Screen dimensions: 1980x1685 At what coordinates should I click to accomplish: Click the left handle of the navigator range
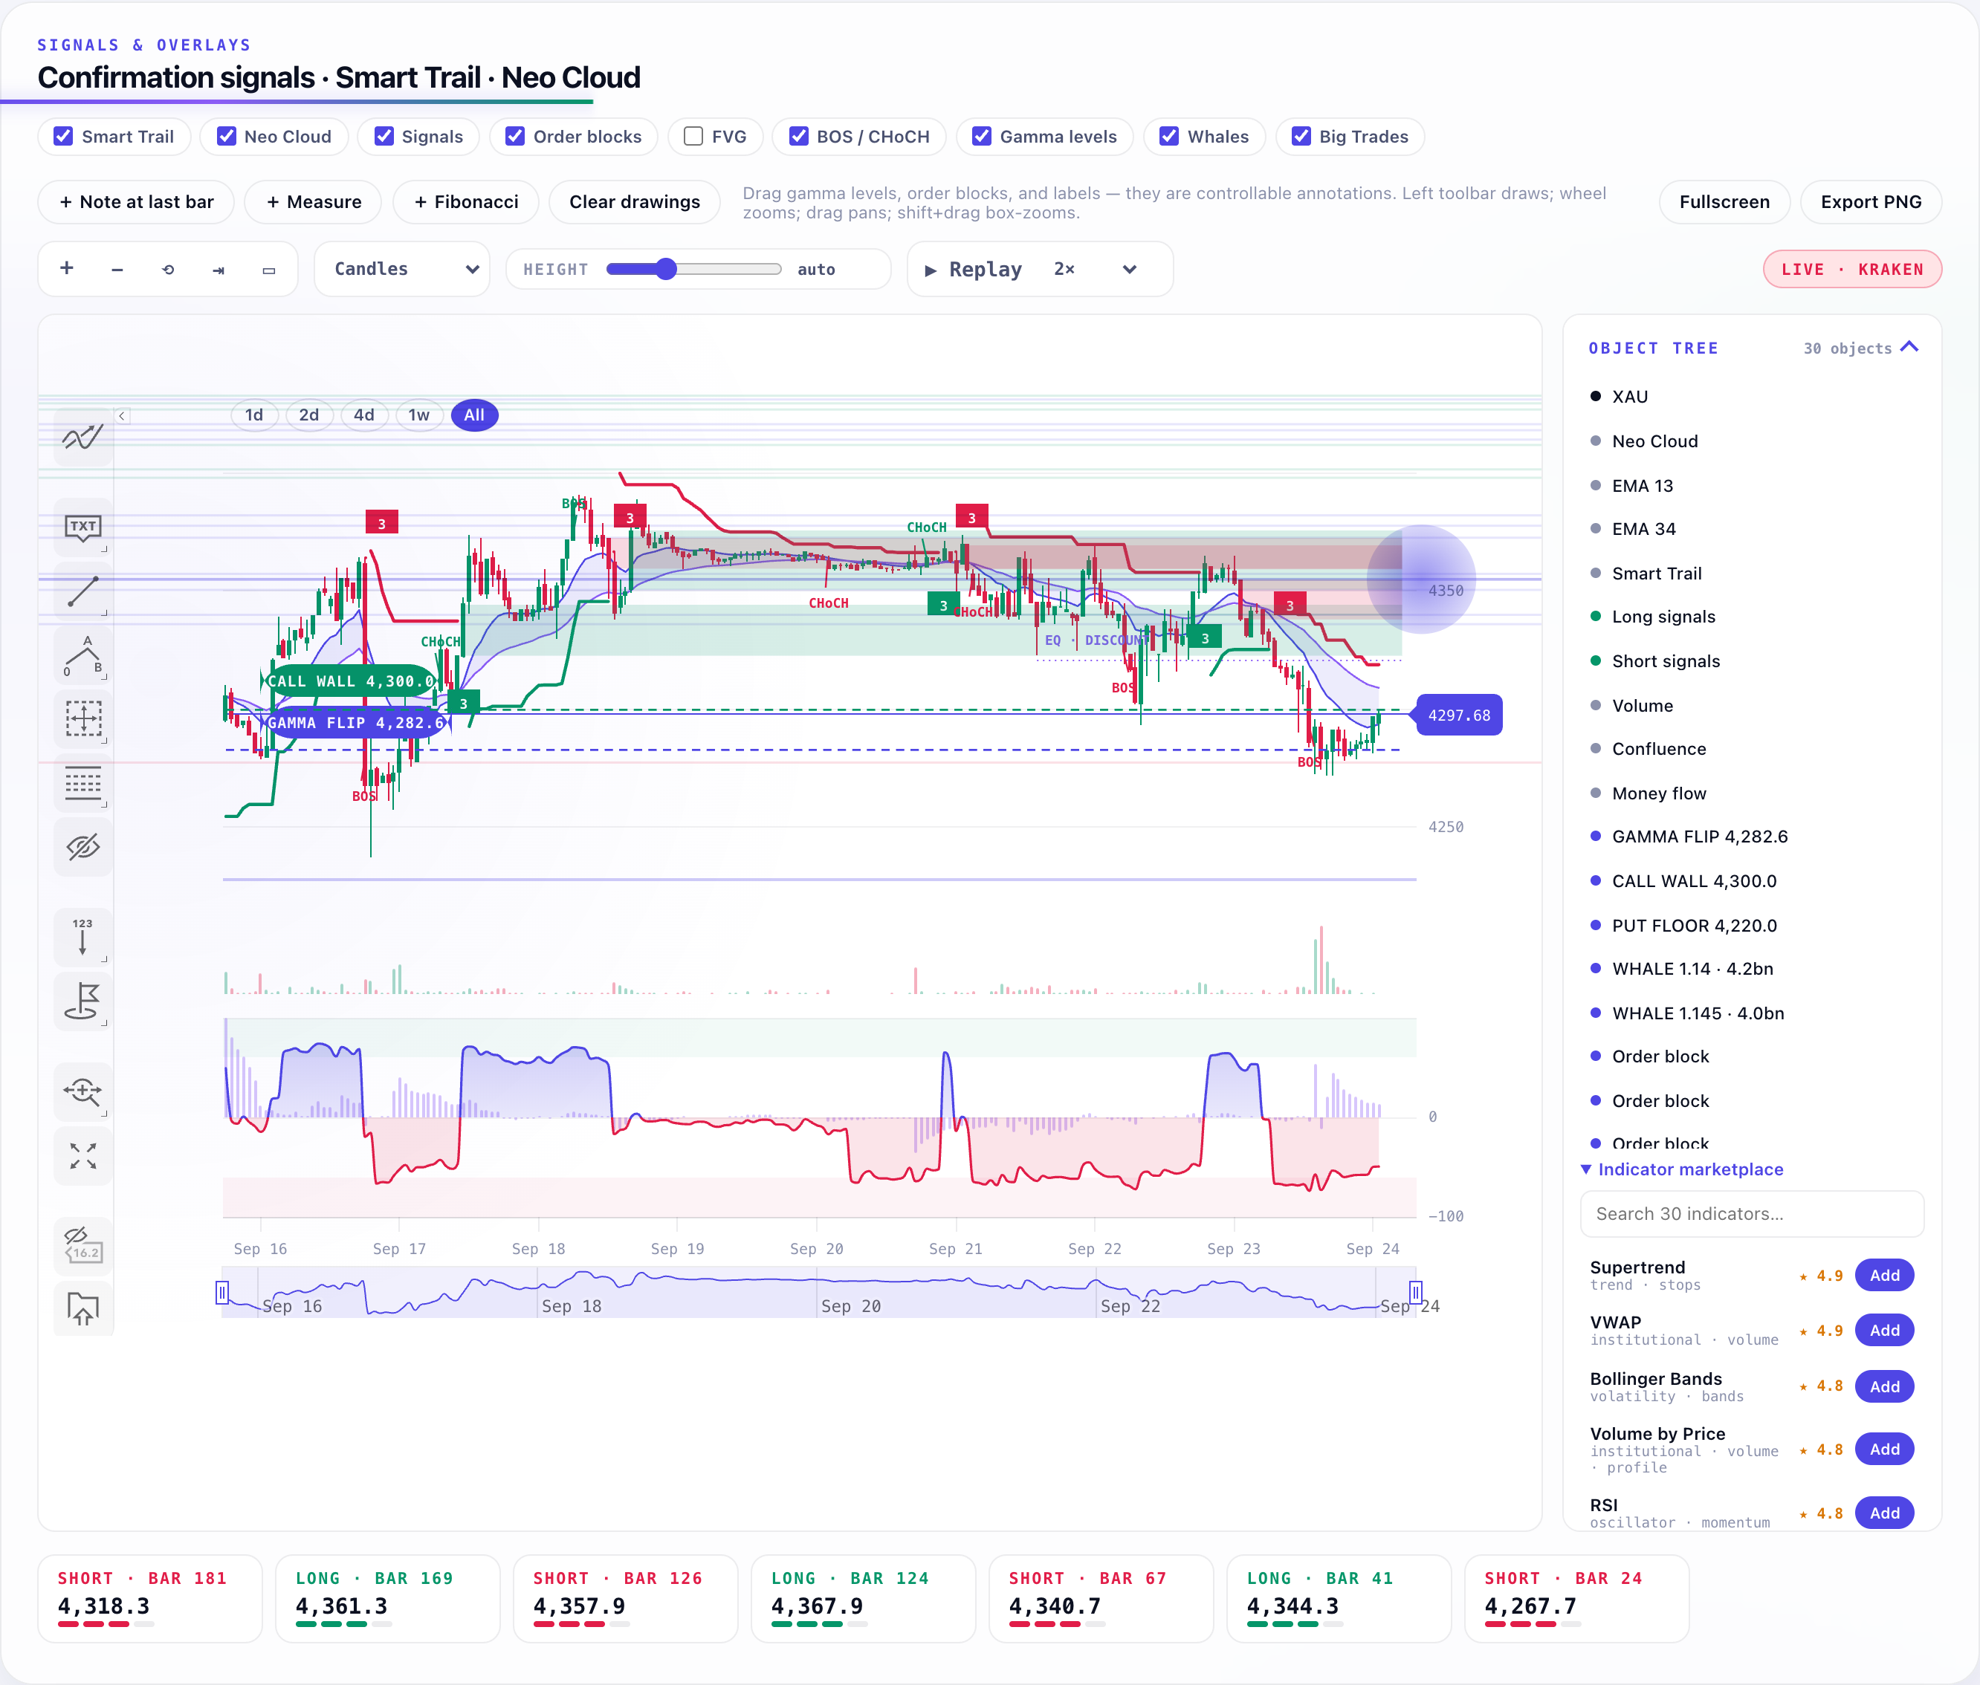223,1293
